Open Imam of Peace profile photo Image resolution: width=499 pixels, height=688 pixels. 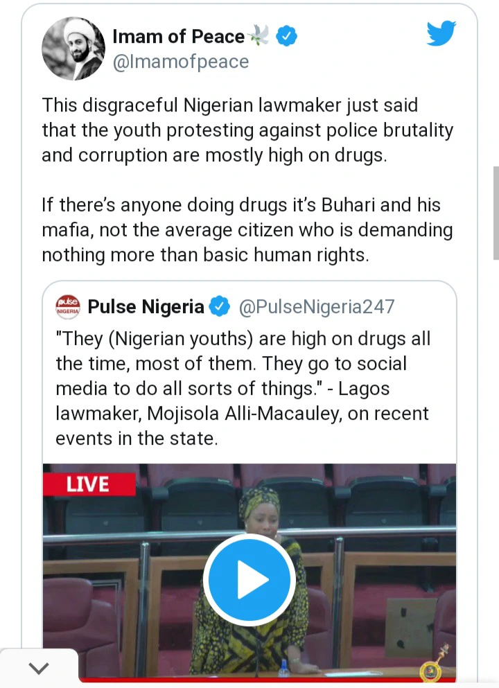[x=73, y=48]
